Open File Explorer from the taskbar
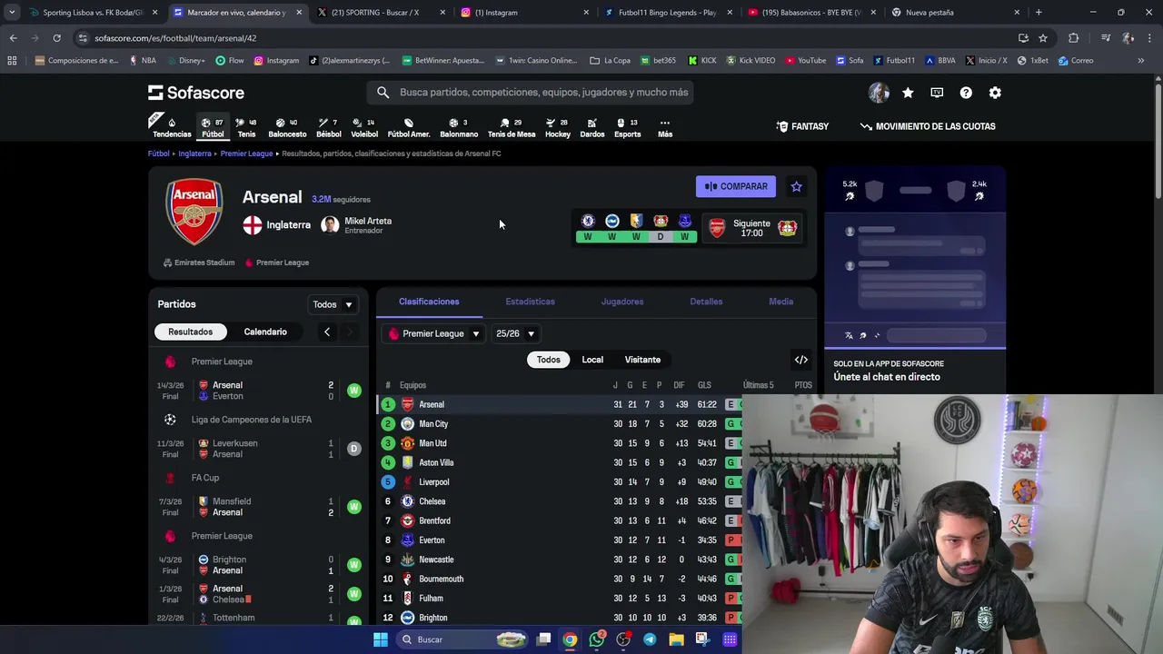The width and height of the screenshot is (1163, 654). coord(676,639)
